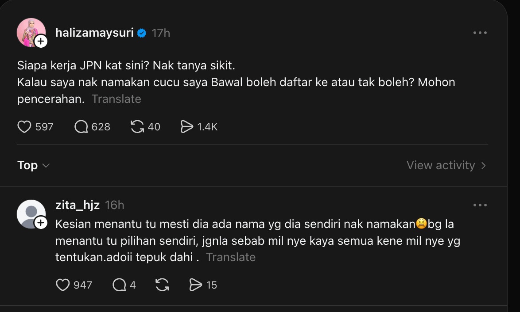This screenshot has height=312, width=520.
Task: Follow halizamaysuri via the plus on avatar
Action: click(x=41, y=42)
